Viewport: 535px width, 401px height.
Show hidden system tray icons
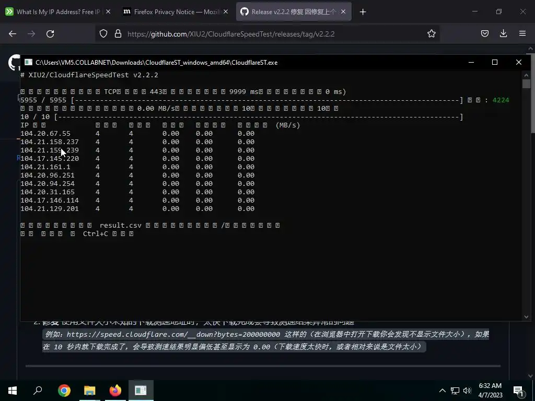click(442, 391)
